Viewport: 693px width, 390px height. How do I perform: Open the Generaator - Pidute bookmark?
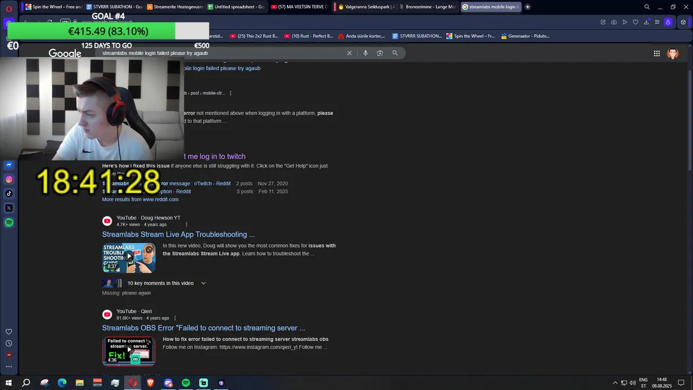point(525,36)
